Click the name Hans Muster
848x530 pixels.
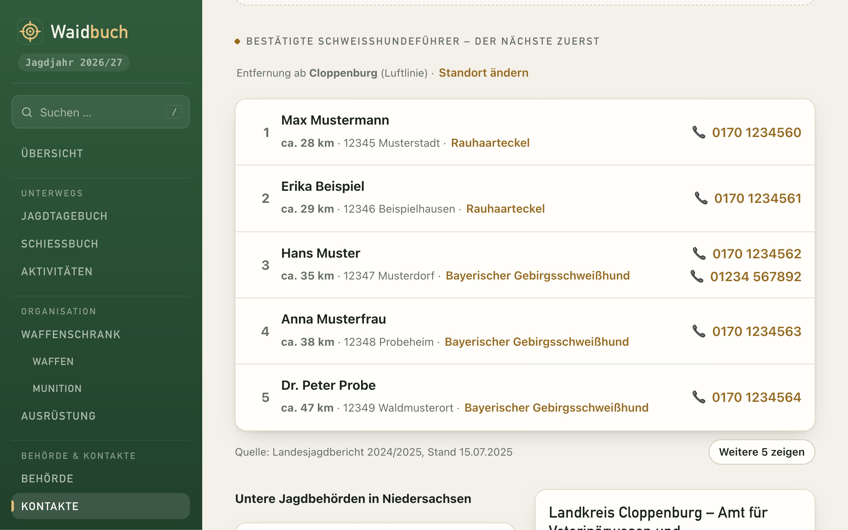click(320, 253)
